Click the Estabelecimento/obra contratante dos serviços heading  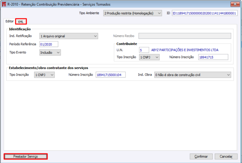[48, 68]
